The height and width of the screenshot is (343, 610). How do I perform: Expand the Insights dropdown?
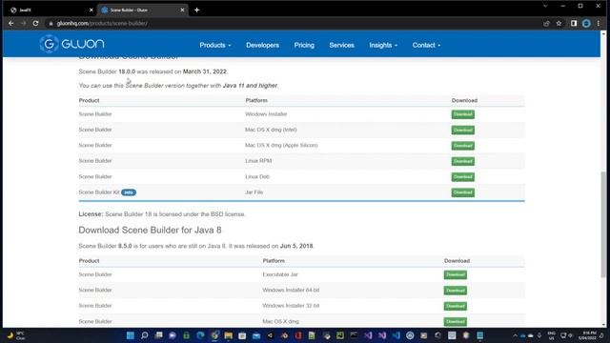(x=383, y=45)
